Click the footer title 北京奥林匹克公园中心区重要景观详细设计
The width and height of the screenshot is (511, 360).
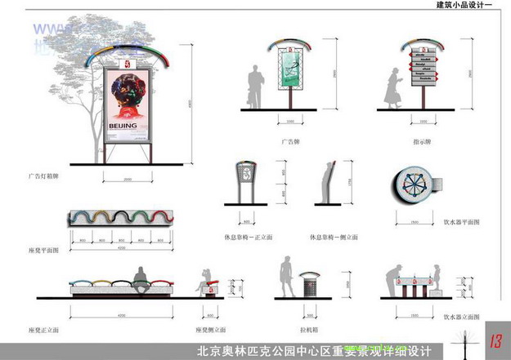point(314,351)
